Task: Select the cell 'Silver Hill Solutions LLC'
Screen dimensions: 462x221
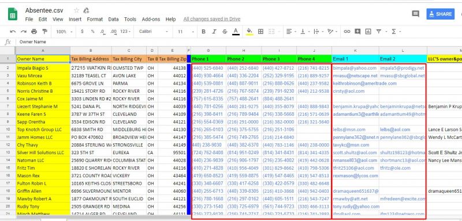Action: (43, 153)
